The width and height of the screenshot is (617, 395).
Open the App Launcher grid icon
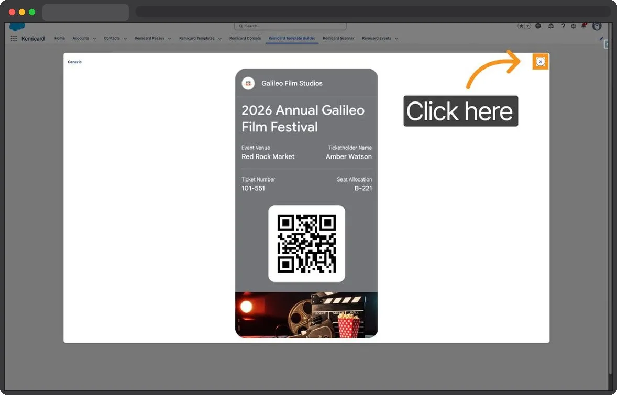pyautogui.click(x=14, y=39)
